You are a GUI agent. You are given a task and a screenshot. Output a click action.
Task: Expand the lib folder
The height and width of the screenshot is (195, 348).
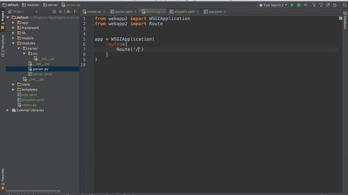tap(13, 33)
